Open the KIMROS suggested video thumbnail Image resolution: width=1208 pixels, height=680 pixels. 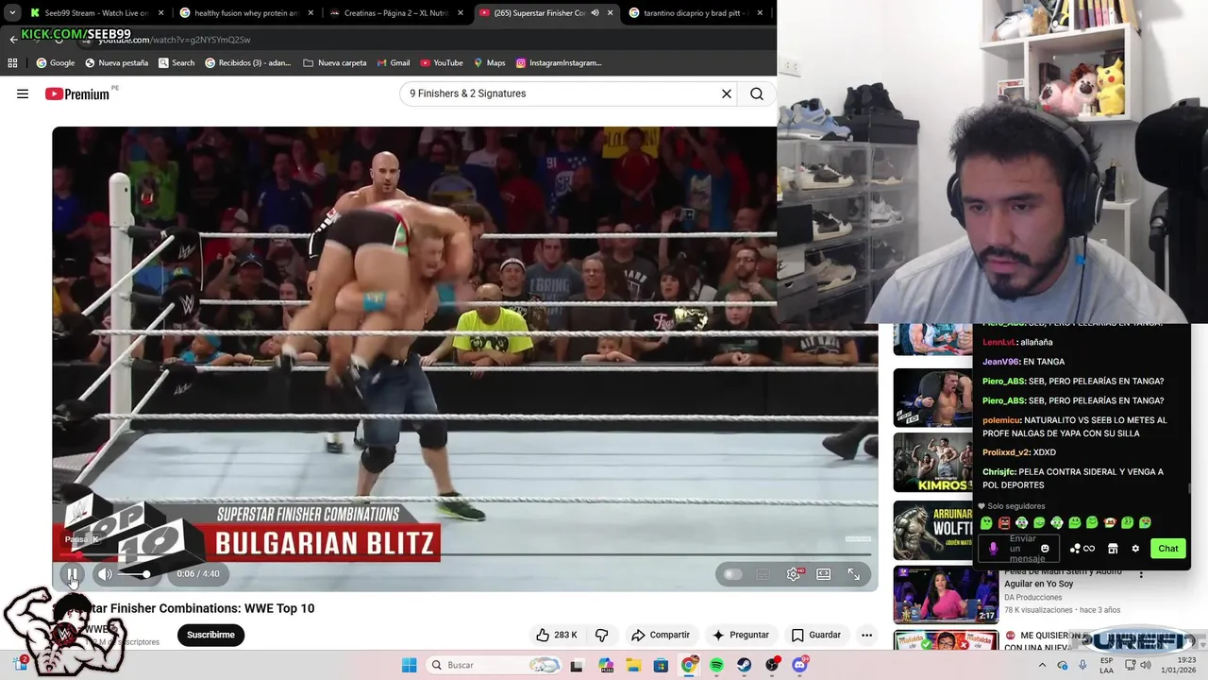tap(932, 463)
